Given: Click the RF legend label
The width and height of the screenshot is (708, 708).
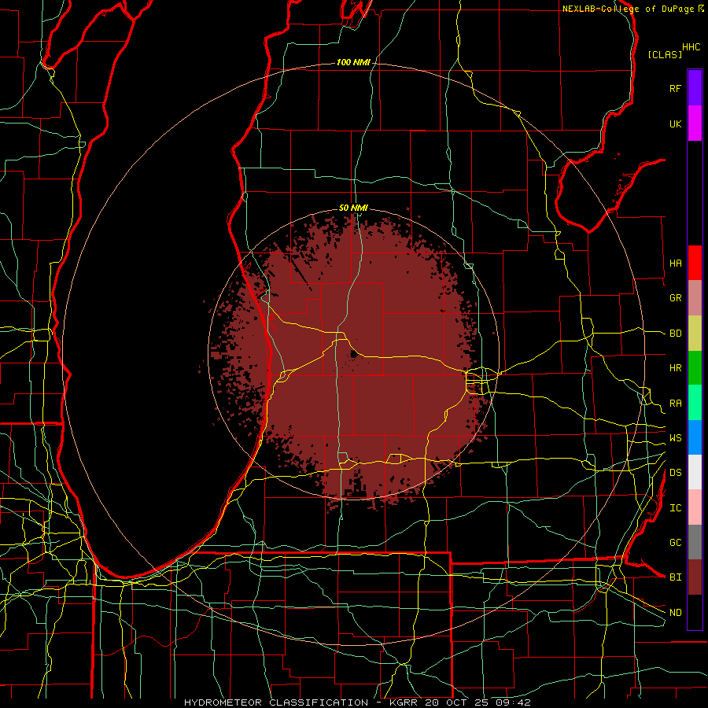Looking at the screenshot, I should [676, 88].
